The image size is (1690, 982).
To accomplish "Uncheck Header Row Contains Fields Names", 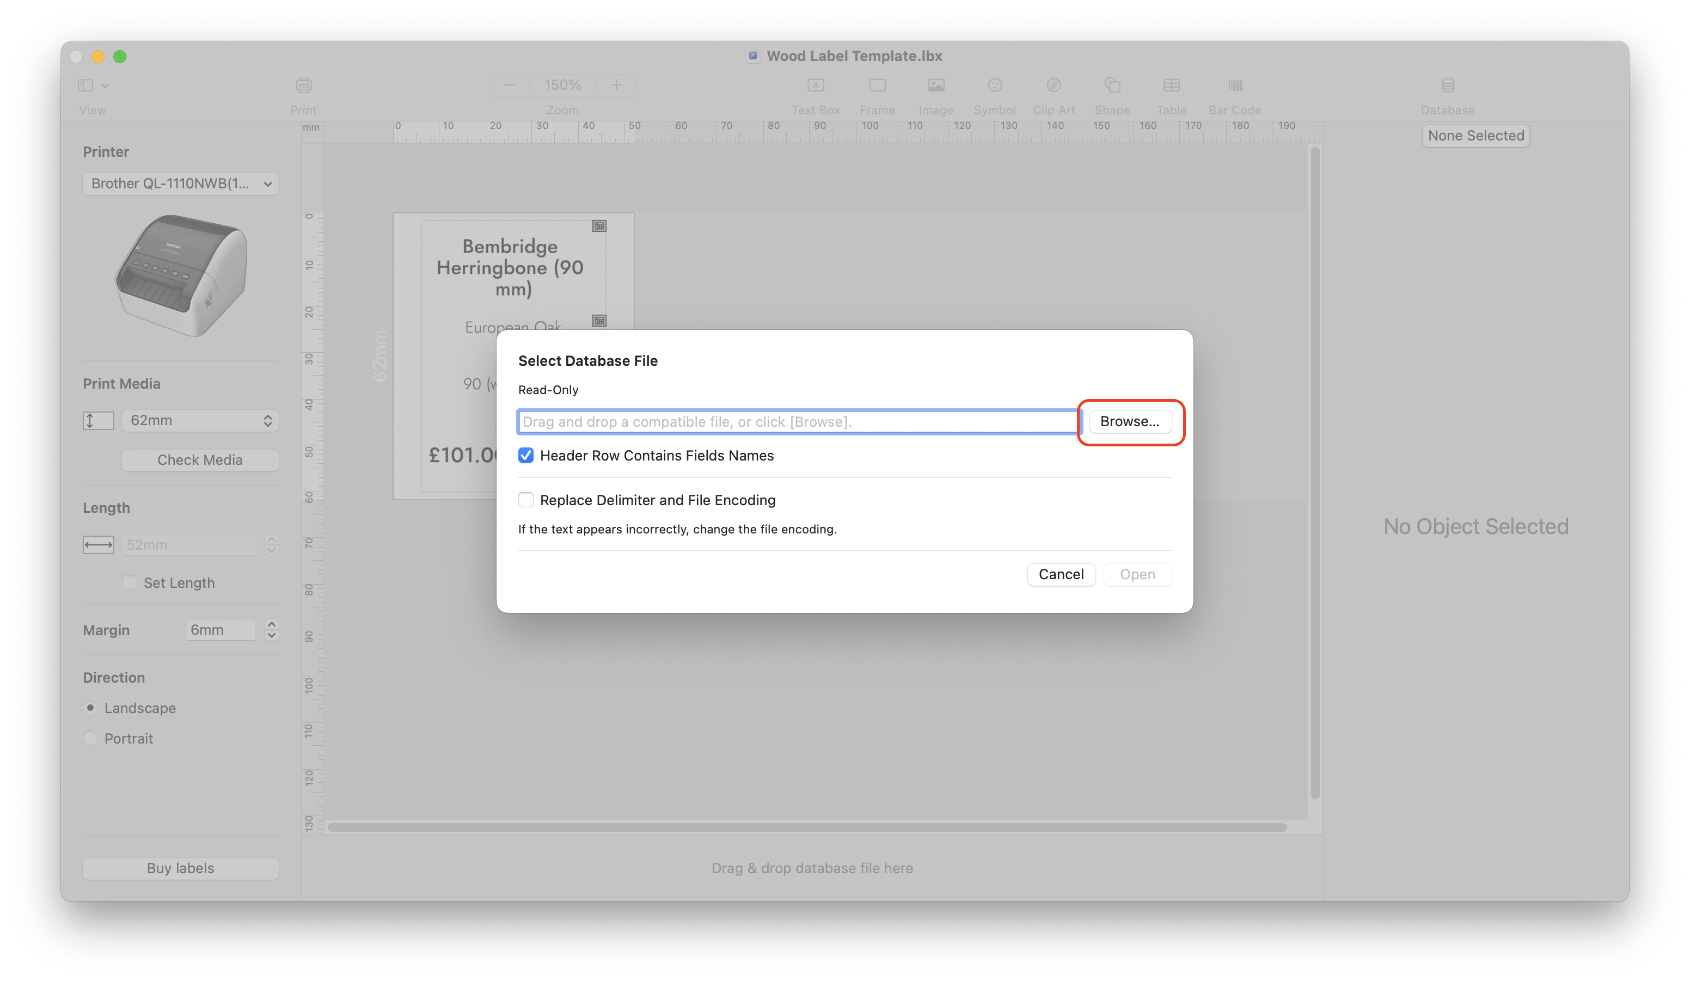I will (x=526, y=456).
